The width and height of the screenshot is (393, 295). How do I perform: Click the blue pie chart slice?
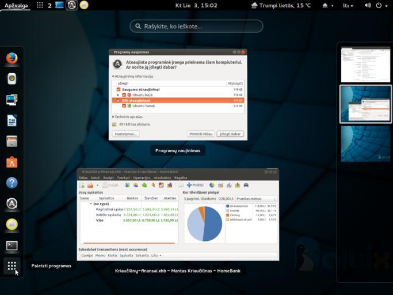(x=213, y=225)
